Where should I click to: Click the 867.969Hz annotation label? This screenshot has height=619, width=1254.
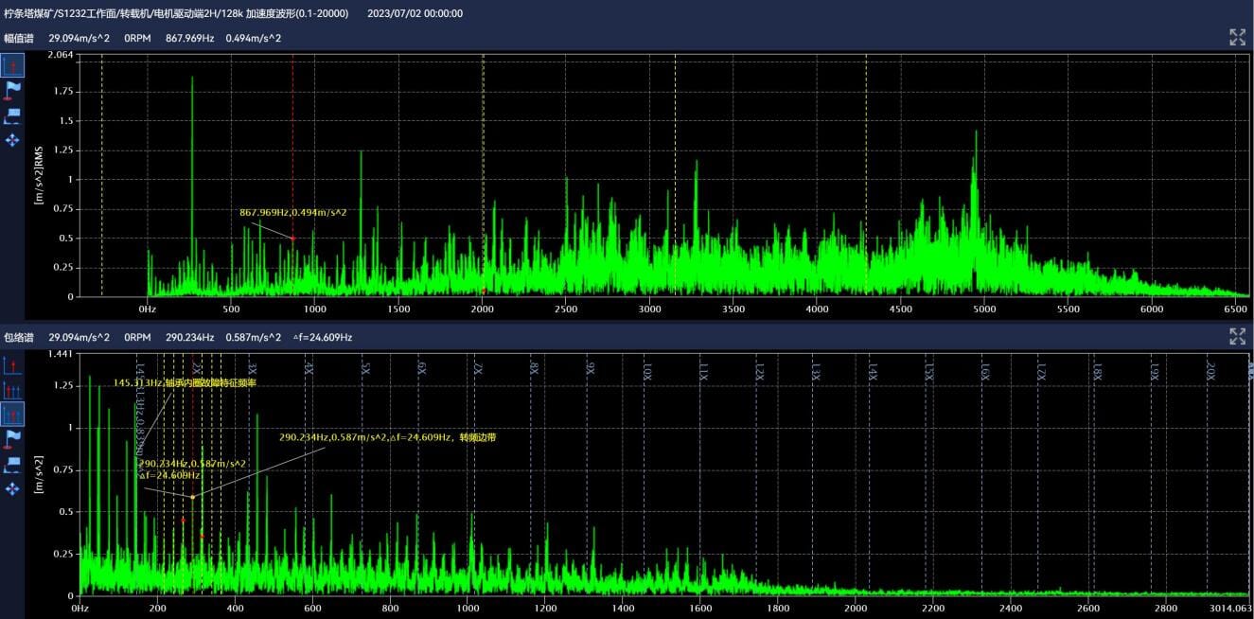tap(292, 213)
